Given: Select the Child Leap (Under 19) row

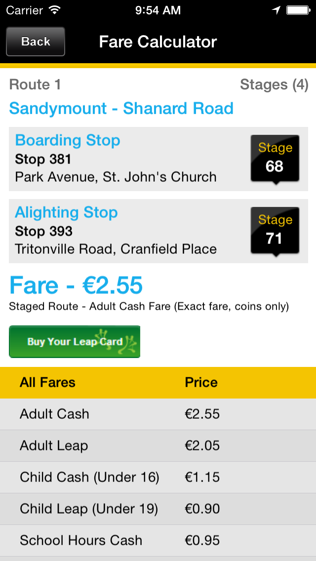Looking at the screenshot, I should (x=158, y=509).
